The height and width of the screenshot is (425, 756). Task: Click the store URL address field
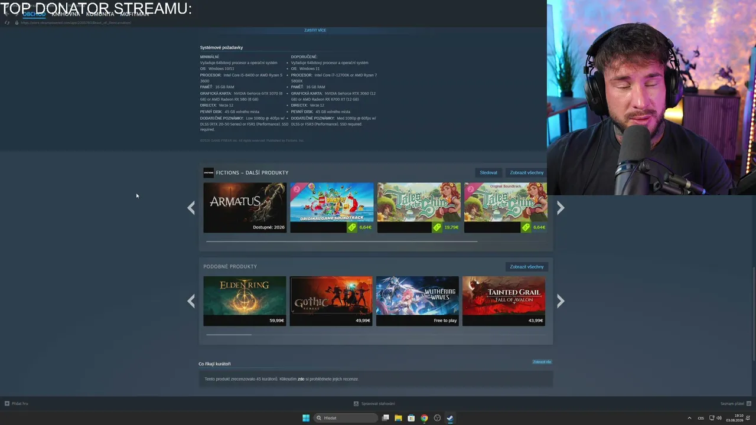76,22
